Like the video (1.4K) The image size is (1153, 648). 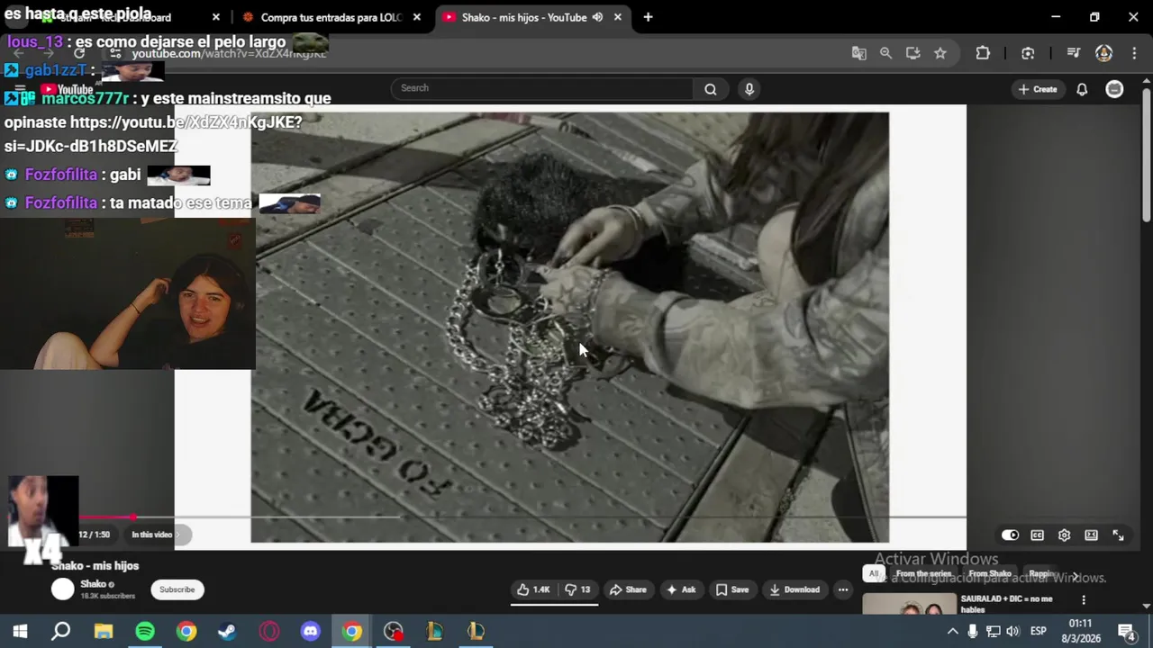(533, 589)
